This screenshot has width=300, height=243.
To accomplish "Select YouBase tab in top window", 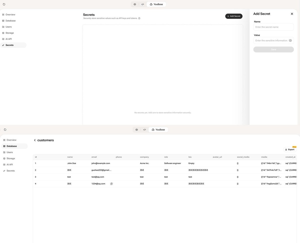I will pyautogui.click(x=156, y=4).
